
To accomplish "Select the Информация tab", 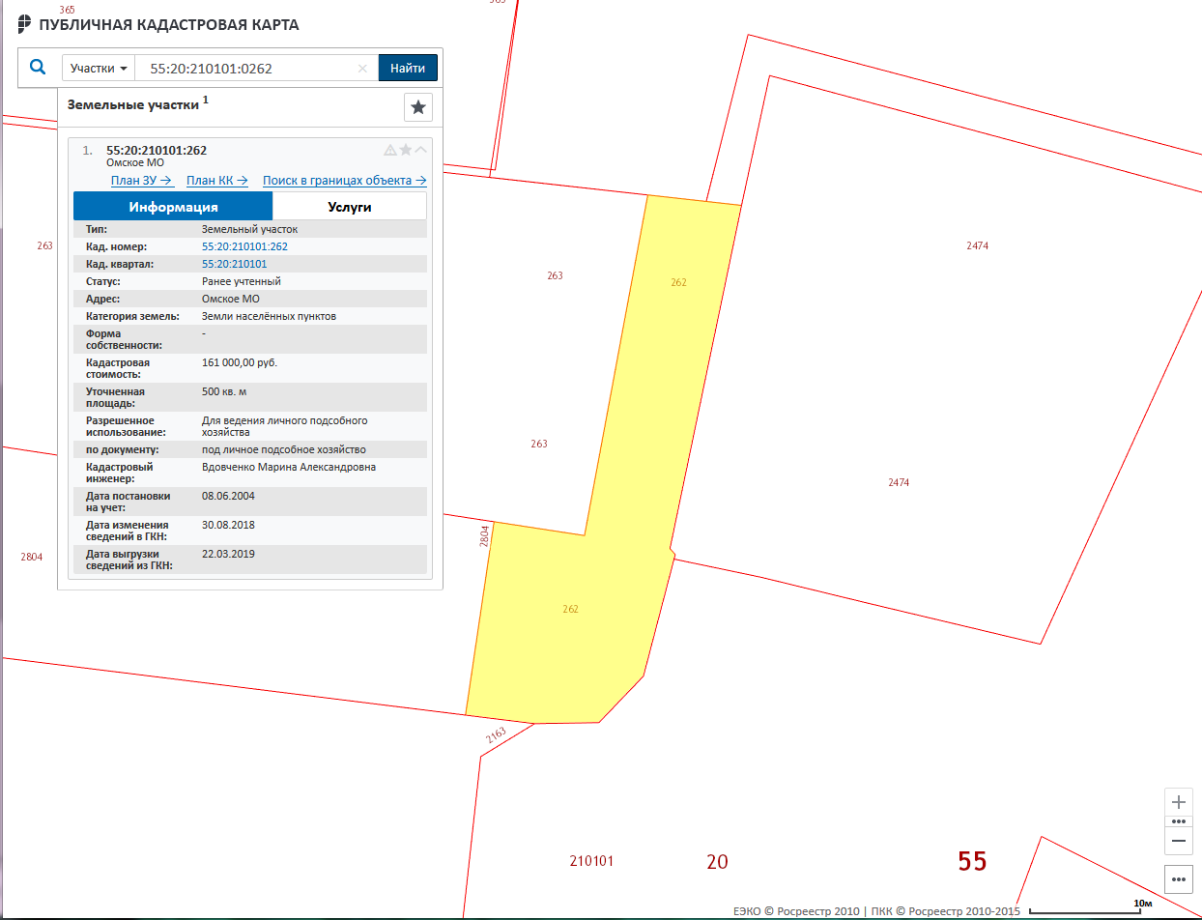I will (173, 207).
